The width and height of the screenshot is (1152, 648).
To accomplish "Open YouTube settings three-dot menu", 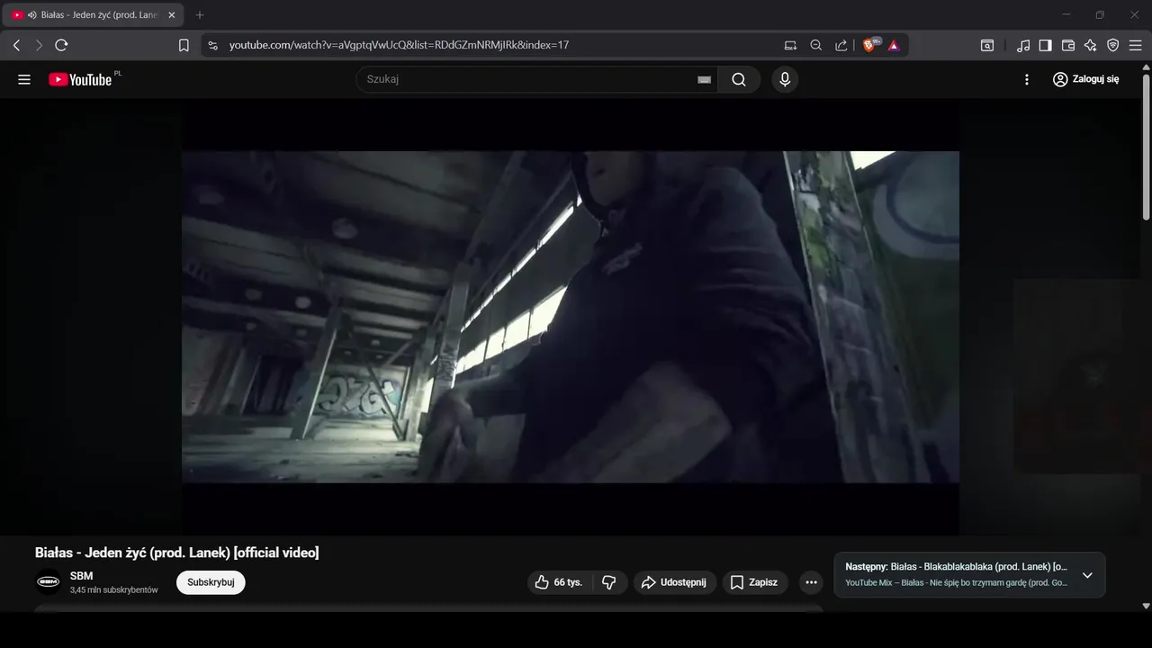I will pyautogui.click(x=1027, y=79).
